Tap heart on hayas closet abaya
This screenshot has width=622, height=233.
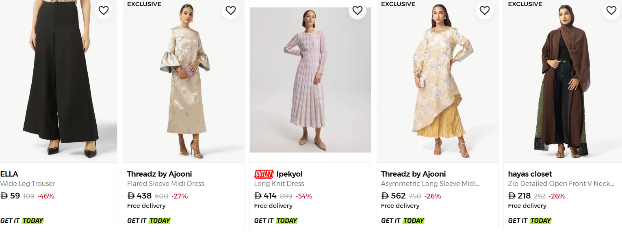611,11
